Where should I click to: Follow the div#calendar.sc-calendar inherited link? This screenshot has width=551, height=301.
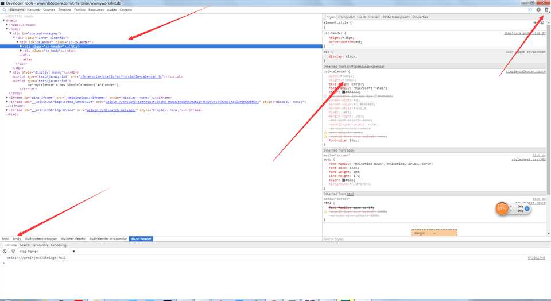pyautogui.click(x=365, y=67)
